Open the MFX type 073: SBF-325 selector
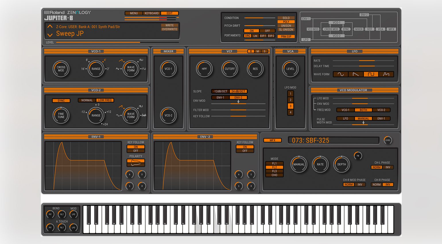The height and width of the screenshot is (244, 442). [334, 140]
